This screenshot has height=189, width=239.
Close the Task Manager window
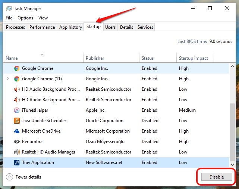(227, 8)
